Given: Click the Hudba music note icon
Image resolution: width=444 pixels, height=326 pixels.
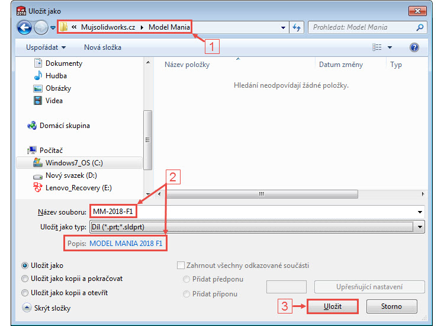Looking at the screenshot, I should click(38, 75).
